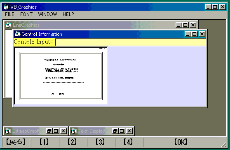Open the HELP menu
The width and height of the screenshot is (230, 150).
click(68, 14)
